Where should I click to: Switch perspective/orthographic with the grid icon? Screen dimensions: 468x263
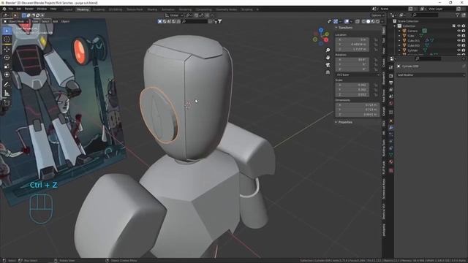pyautogui.click(x=328, y=72)
